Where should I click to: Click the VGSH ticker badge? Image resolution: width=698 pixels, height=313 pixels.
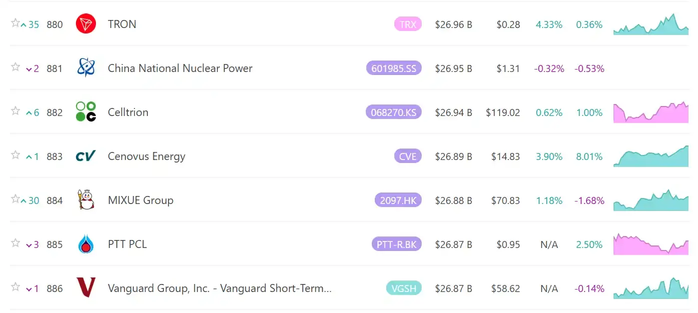point(404,288)
